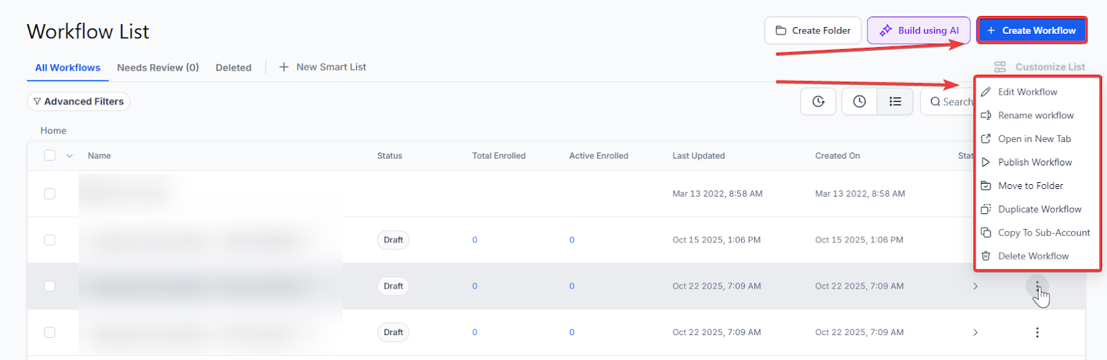
Task: Open Advanced Filters panel
Action: click(x=78, y=102)
